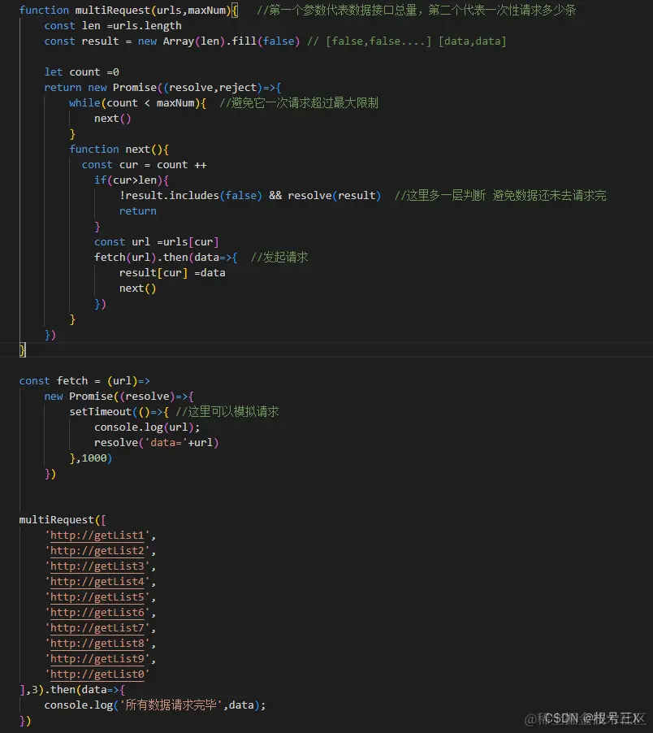Click the "resolve('data='+url)" line
Screen dimensions: 653x733
(157, 443)
